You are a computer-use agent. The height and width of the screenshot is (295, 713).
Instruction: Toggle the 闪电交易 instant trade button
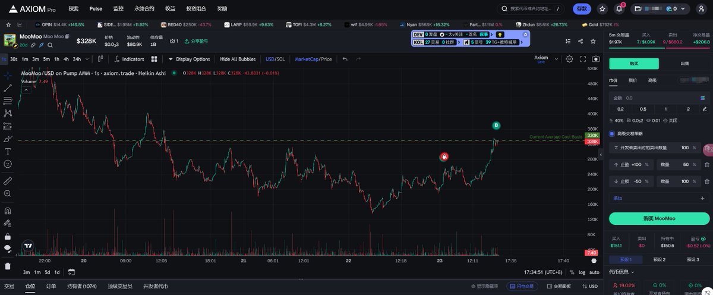coord(521,286)
